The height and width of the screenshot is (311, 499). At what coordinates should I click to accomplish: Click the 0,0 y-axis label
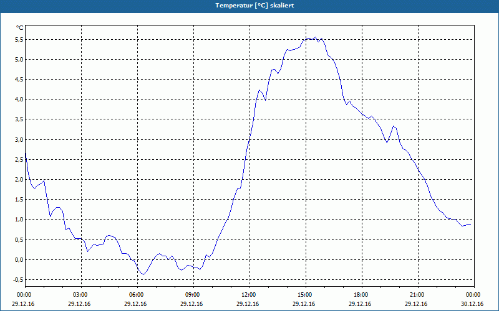[x=19, y=260]
